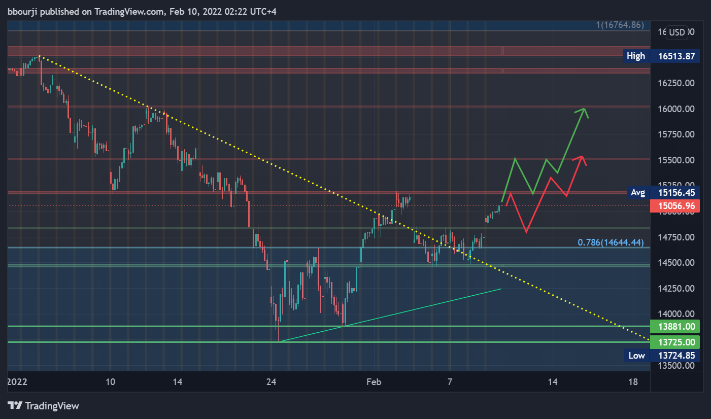Viewport: 711px width, 419px height.
Task: Select the thin green ascending trendline
Action: [390, 315]
